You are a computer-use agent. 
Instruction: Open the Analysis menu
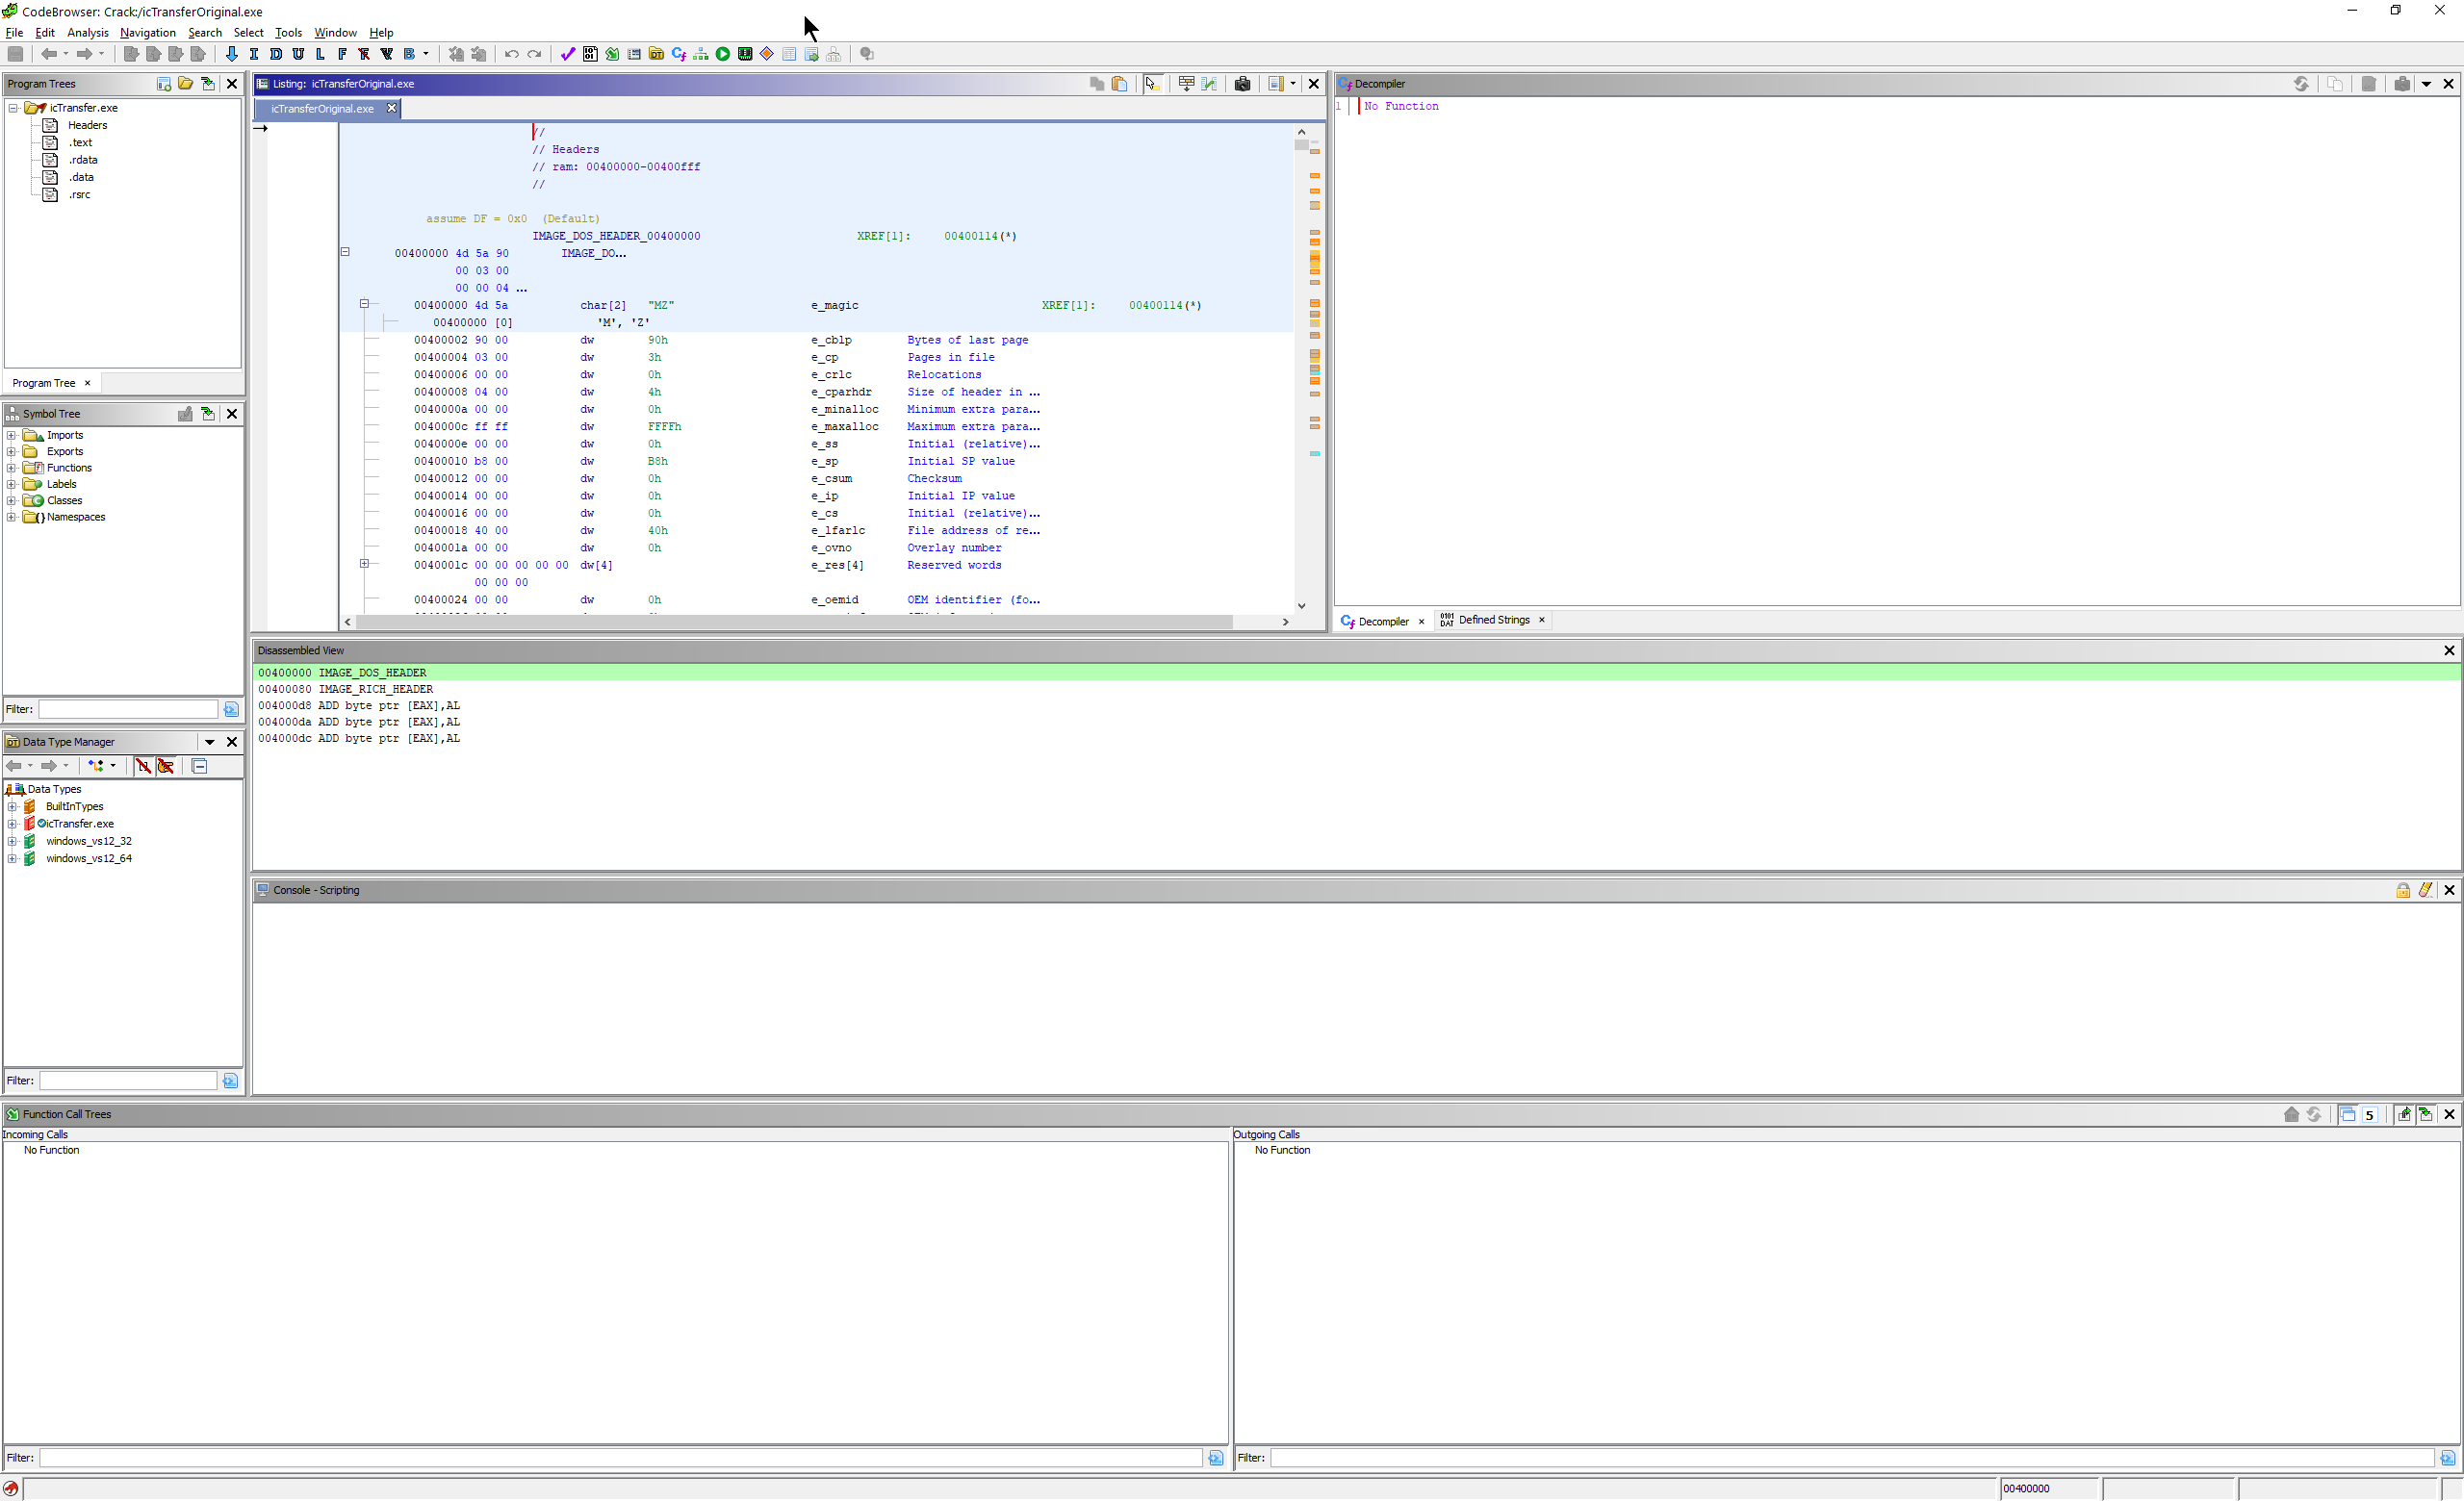coord(88,32)
